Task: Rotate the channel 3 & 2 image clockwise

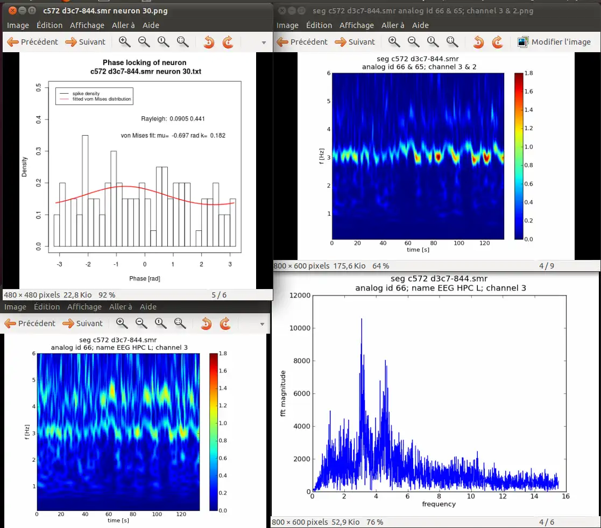Action: (x=497, y=42)
